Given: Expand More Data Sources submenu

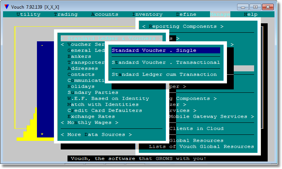Looking at the screenshot, I should [x=97, y=134].
